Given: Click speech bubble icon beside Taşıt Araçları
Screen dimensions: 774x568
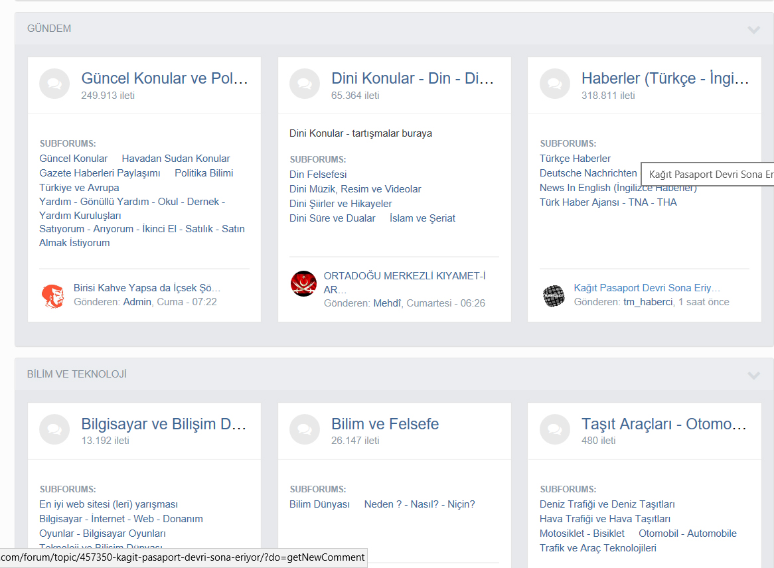Looking at the screenshot, I should [x=555, y=429].
